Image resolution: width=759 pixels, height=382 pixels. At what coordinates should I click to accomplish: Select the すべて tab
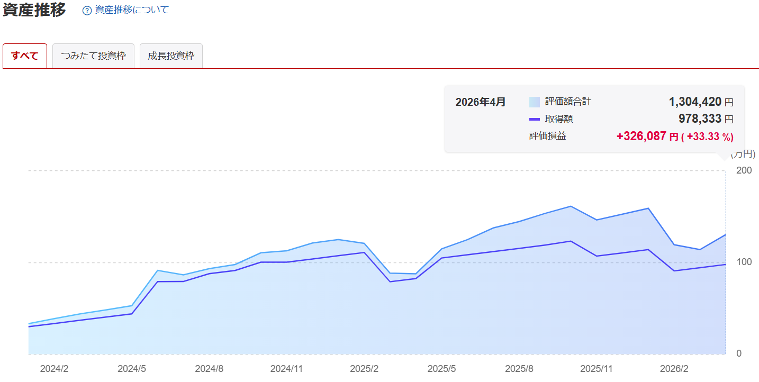[25, 56]
